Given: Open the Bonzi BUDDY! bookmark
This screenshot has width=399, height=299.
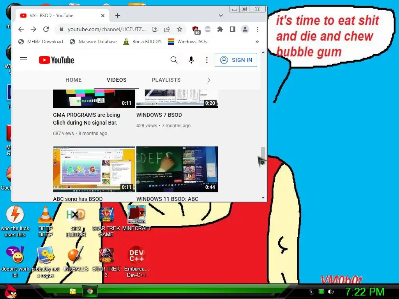Looking at the screenshot, I should pos(142,41).
